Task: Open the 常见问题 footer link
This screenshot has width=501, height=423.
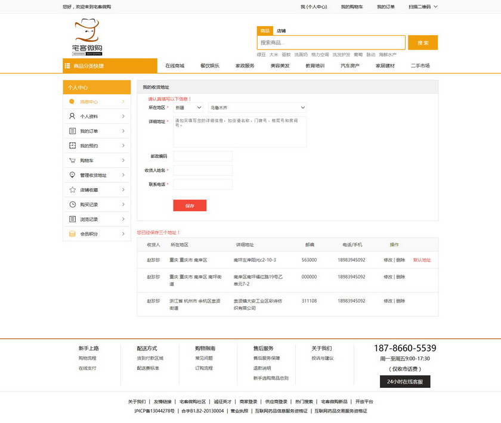Action: 204,358
